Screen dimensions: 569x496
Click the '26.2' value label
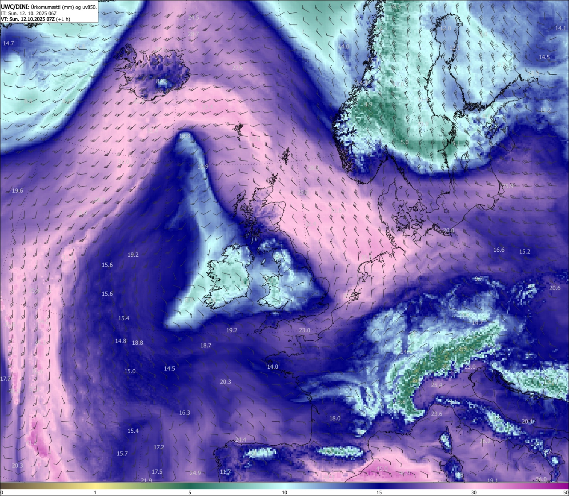point(485,442)
